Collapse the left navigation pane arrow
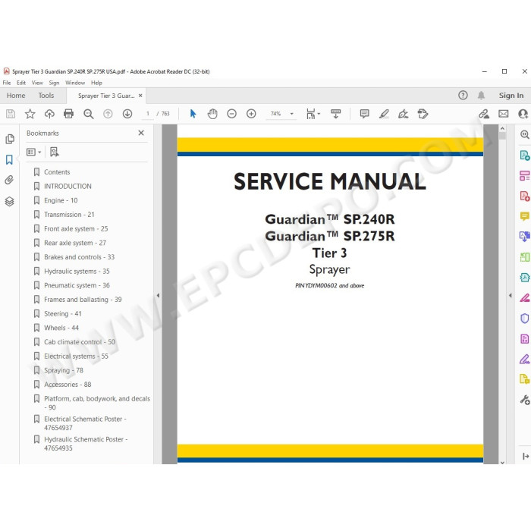The height and width of the screenshot is (531, 531). (x=158, y=295)
